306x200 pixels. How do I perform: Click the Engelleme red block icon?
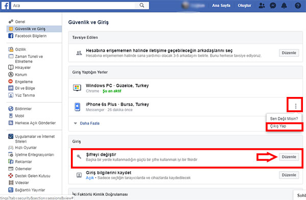pos(11,81)
